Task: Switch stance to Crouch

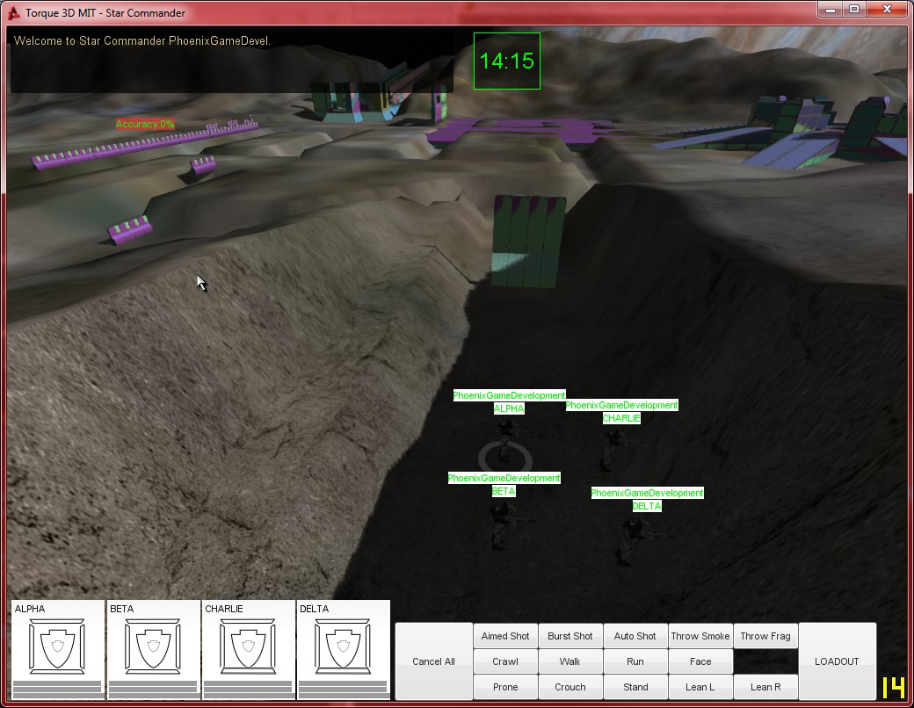Action: (x=570, y=687)
